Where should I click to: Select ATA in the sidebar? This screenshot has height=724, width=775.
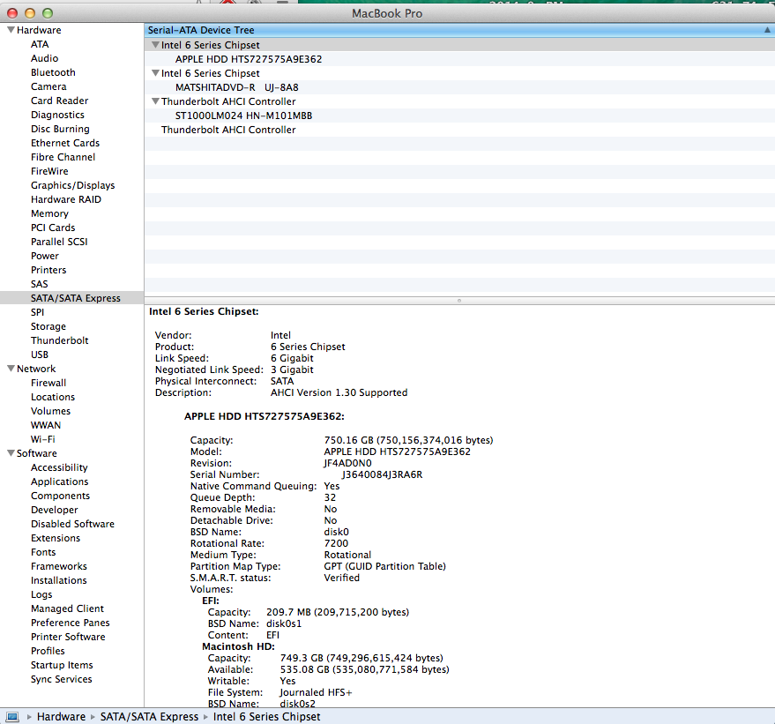click(x=40, y=44)
